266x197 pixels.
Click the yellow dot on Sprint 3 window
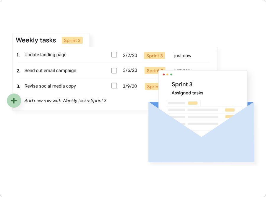[x=168, y=75]
